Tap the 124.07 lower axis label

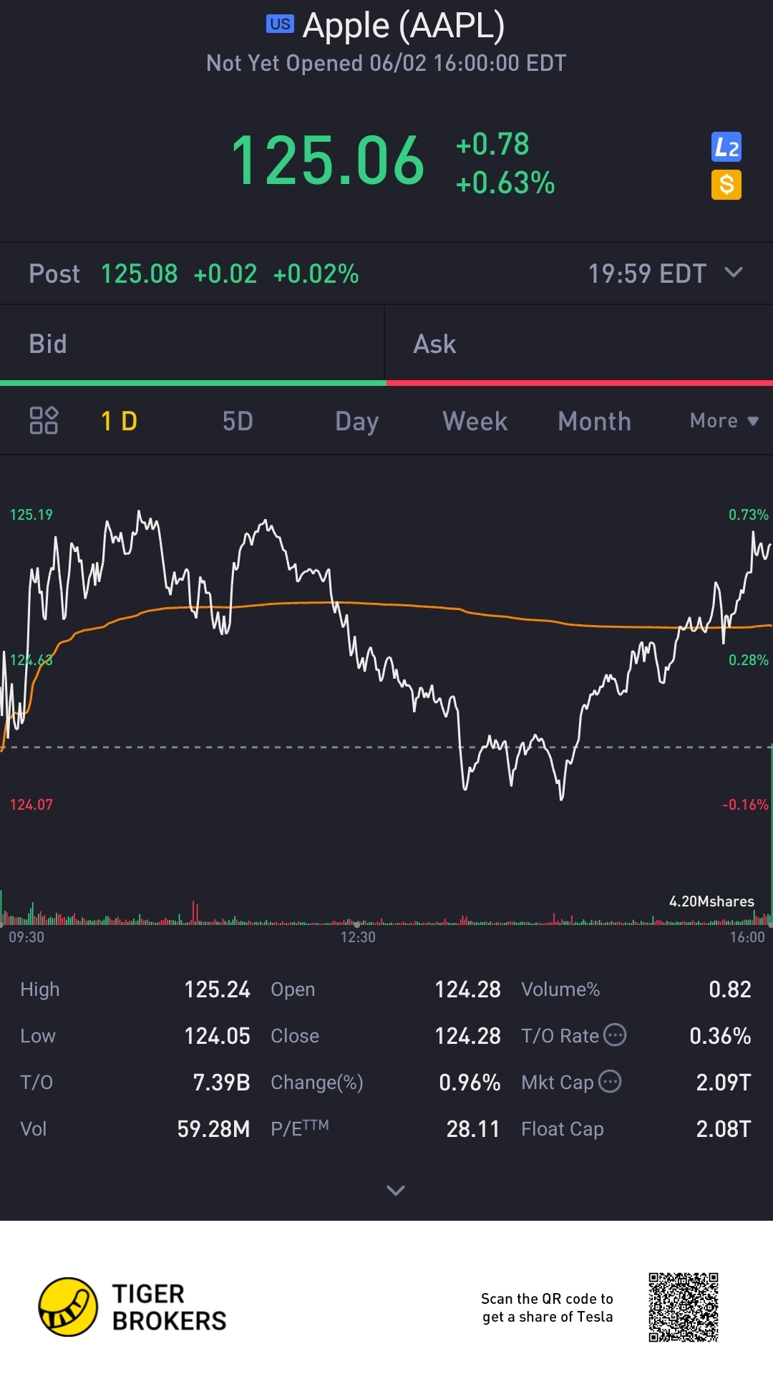coord(31,805)
